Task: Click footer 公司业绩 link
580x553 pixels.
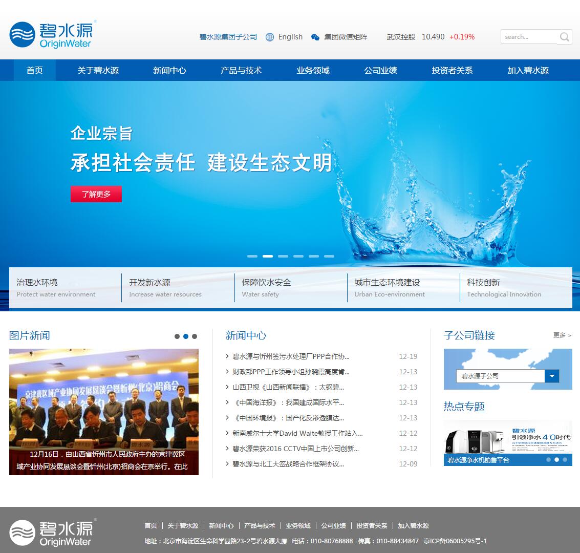Action: coord(334,526)
